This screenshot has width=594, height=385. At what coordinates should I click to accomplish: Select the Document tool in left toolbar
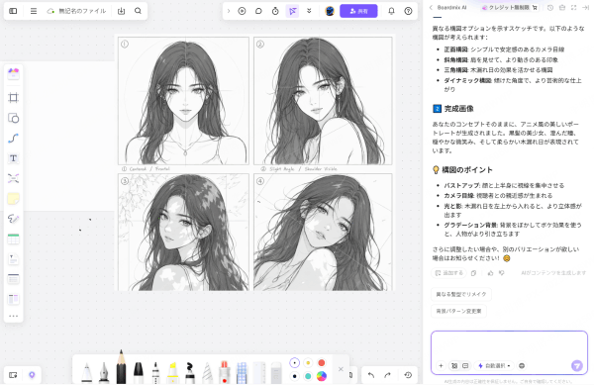click(13, 259)
